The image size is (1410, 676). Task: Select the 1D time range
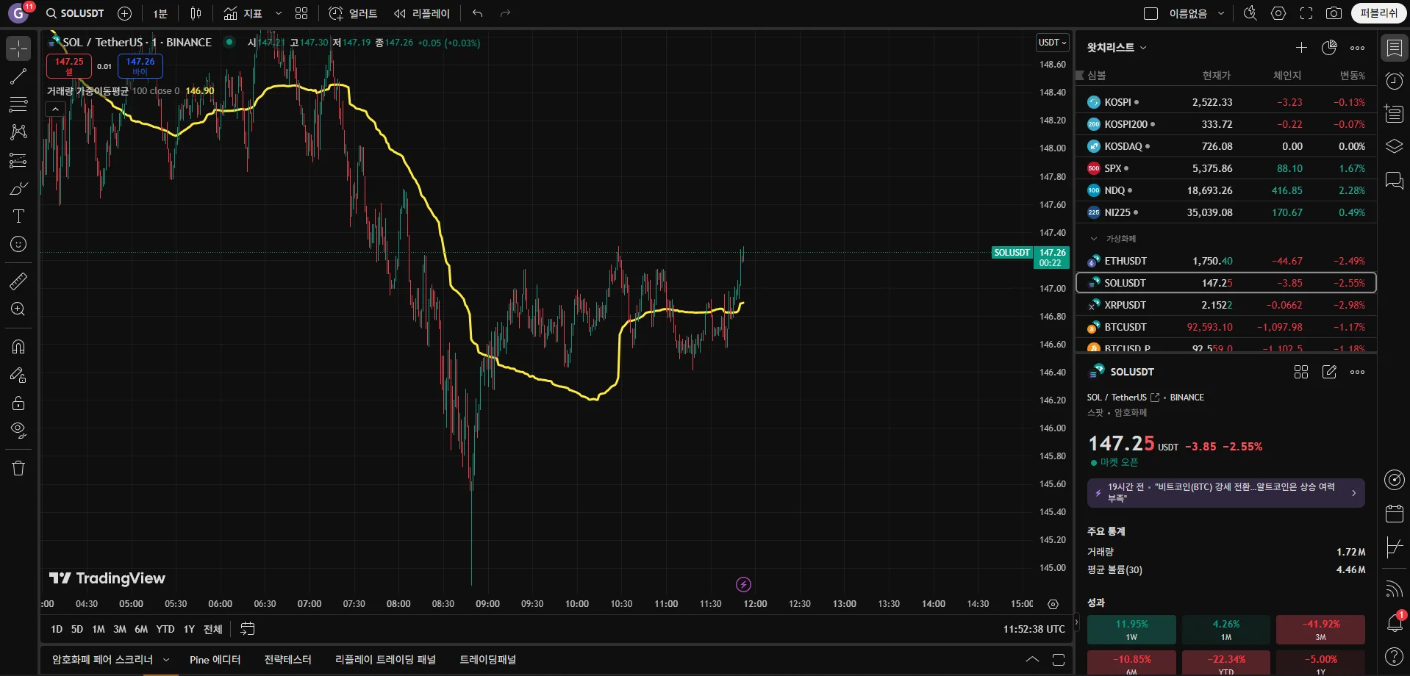(57, 629)
